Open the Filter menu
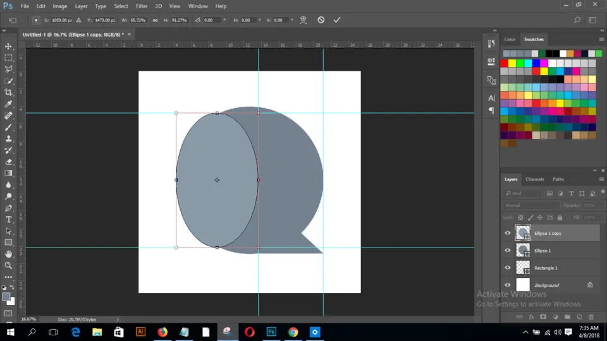The width and height of the screenshot is (607, 341). [141, 6]
